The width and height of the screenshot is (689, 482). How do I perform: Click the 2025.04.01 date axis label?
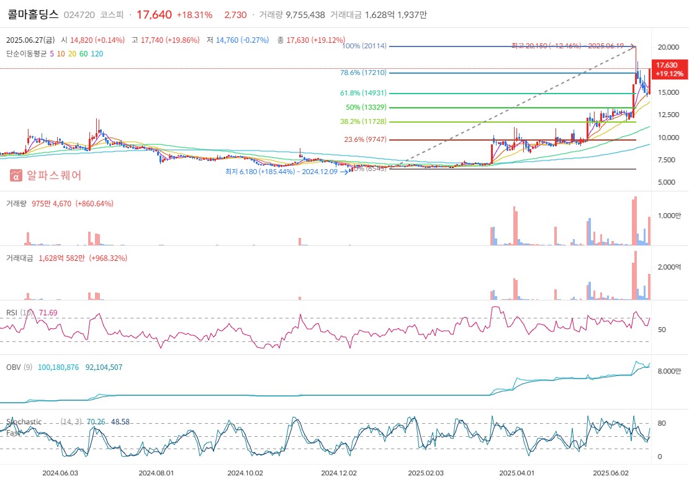coord(516,473)
